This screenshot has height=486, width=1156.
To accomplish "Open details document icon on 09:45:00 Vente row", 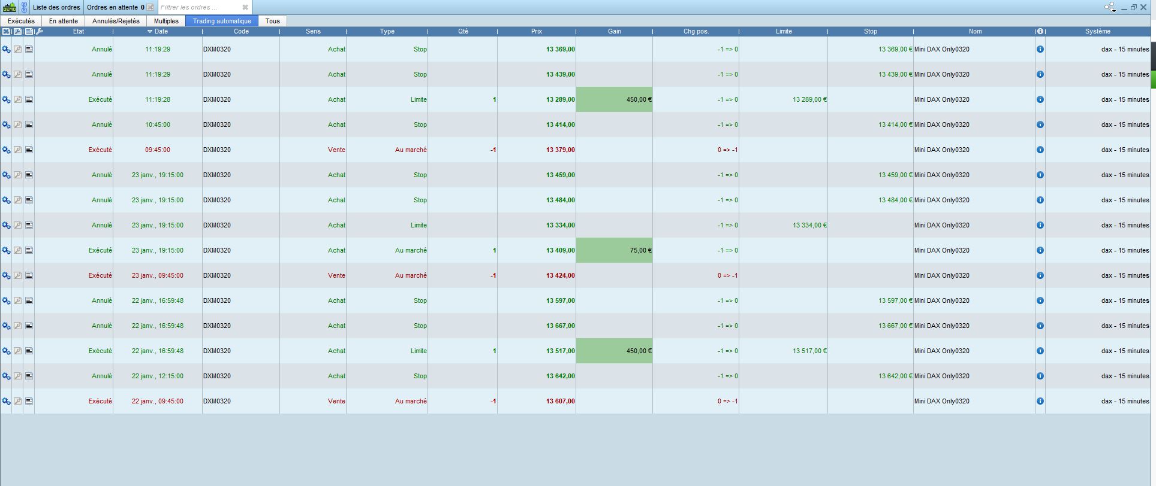I will pos(29,150).
